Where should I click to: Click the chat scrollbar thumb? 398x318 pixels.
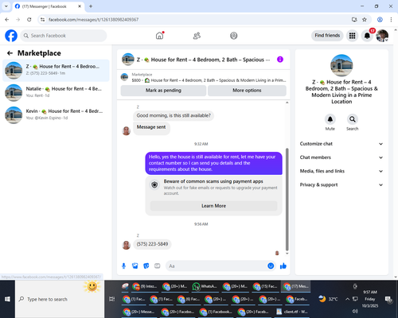pos(287,200)
